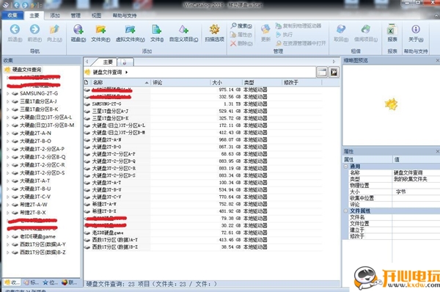Image resolution: width=440 pixels, height=292 pixels.
Task: Add a disk with 磁盘 icon
Action: pyautogui.click(x=78, y=29)
